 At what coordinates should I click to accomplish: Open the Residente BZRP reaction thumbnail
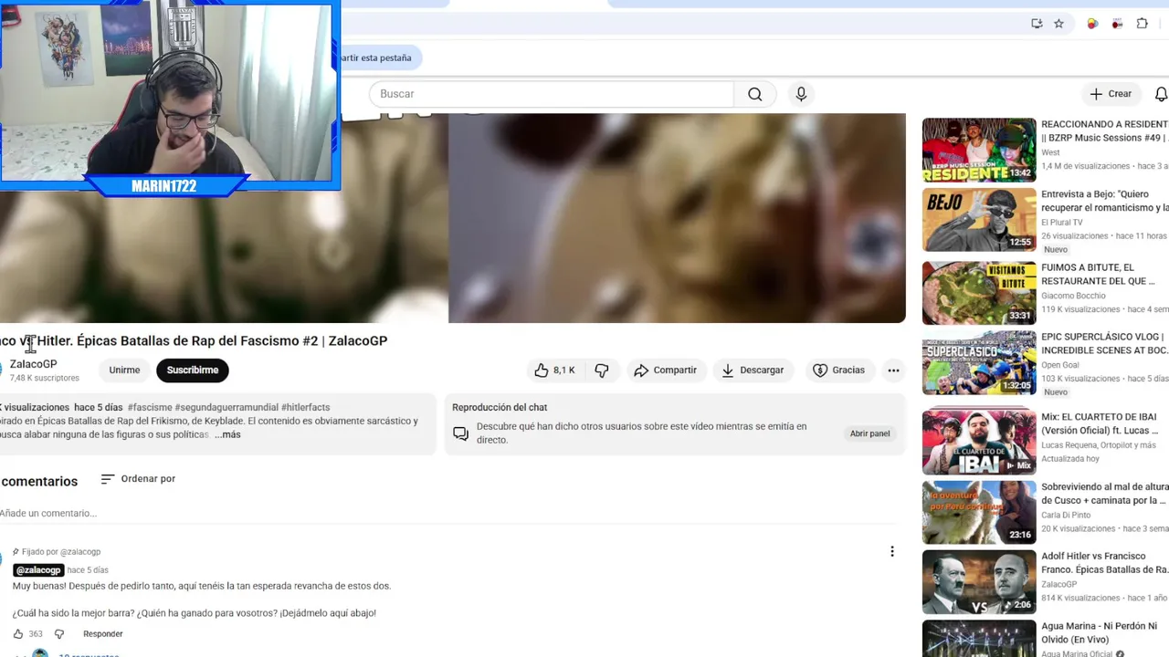979,150
